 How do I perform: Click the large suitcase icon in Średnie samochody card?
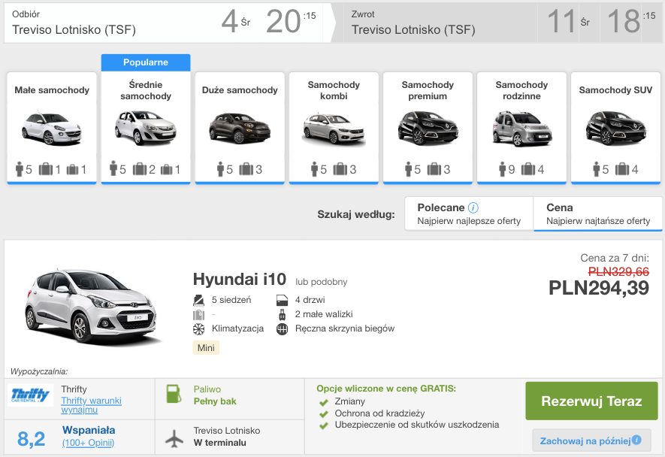tap(140, 169)
